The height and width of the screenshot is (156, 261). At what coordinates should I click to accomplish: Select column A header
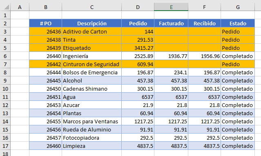pyautogui.click(x=20, y=7)
